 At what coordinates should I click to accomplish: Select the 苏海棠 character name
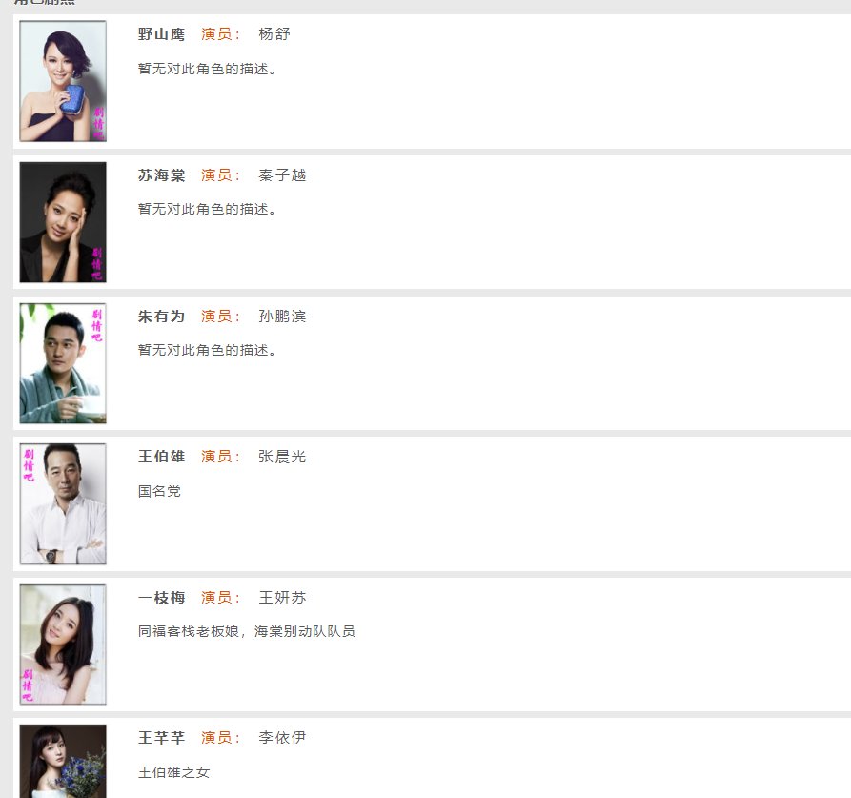click(162, 175)
